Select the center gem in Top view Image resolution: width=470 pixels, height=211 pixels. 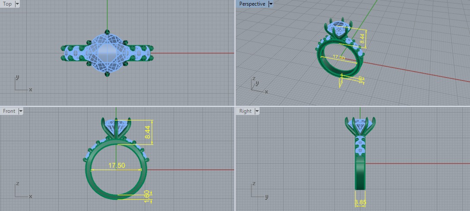click(x=107, y=53)
